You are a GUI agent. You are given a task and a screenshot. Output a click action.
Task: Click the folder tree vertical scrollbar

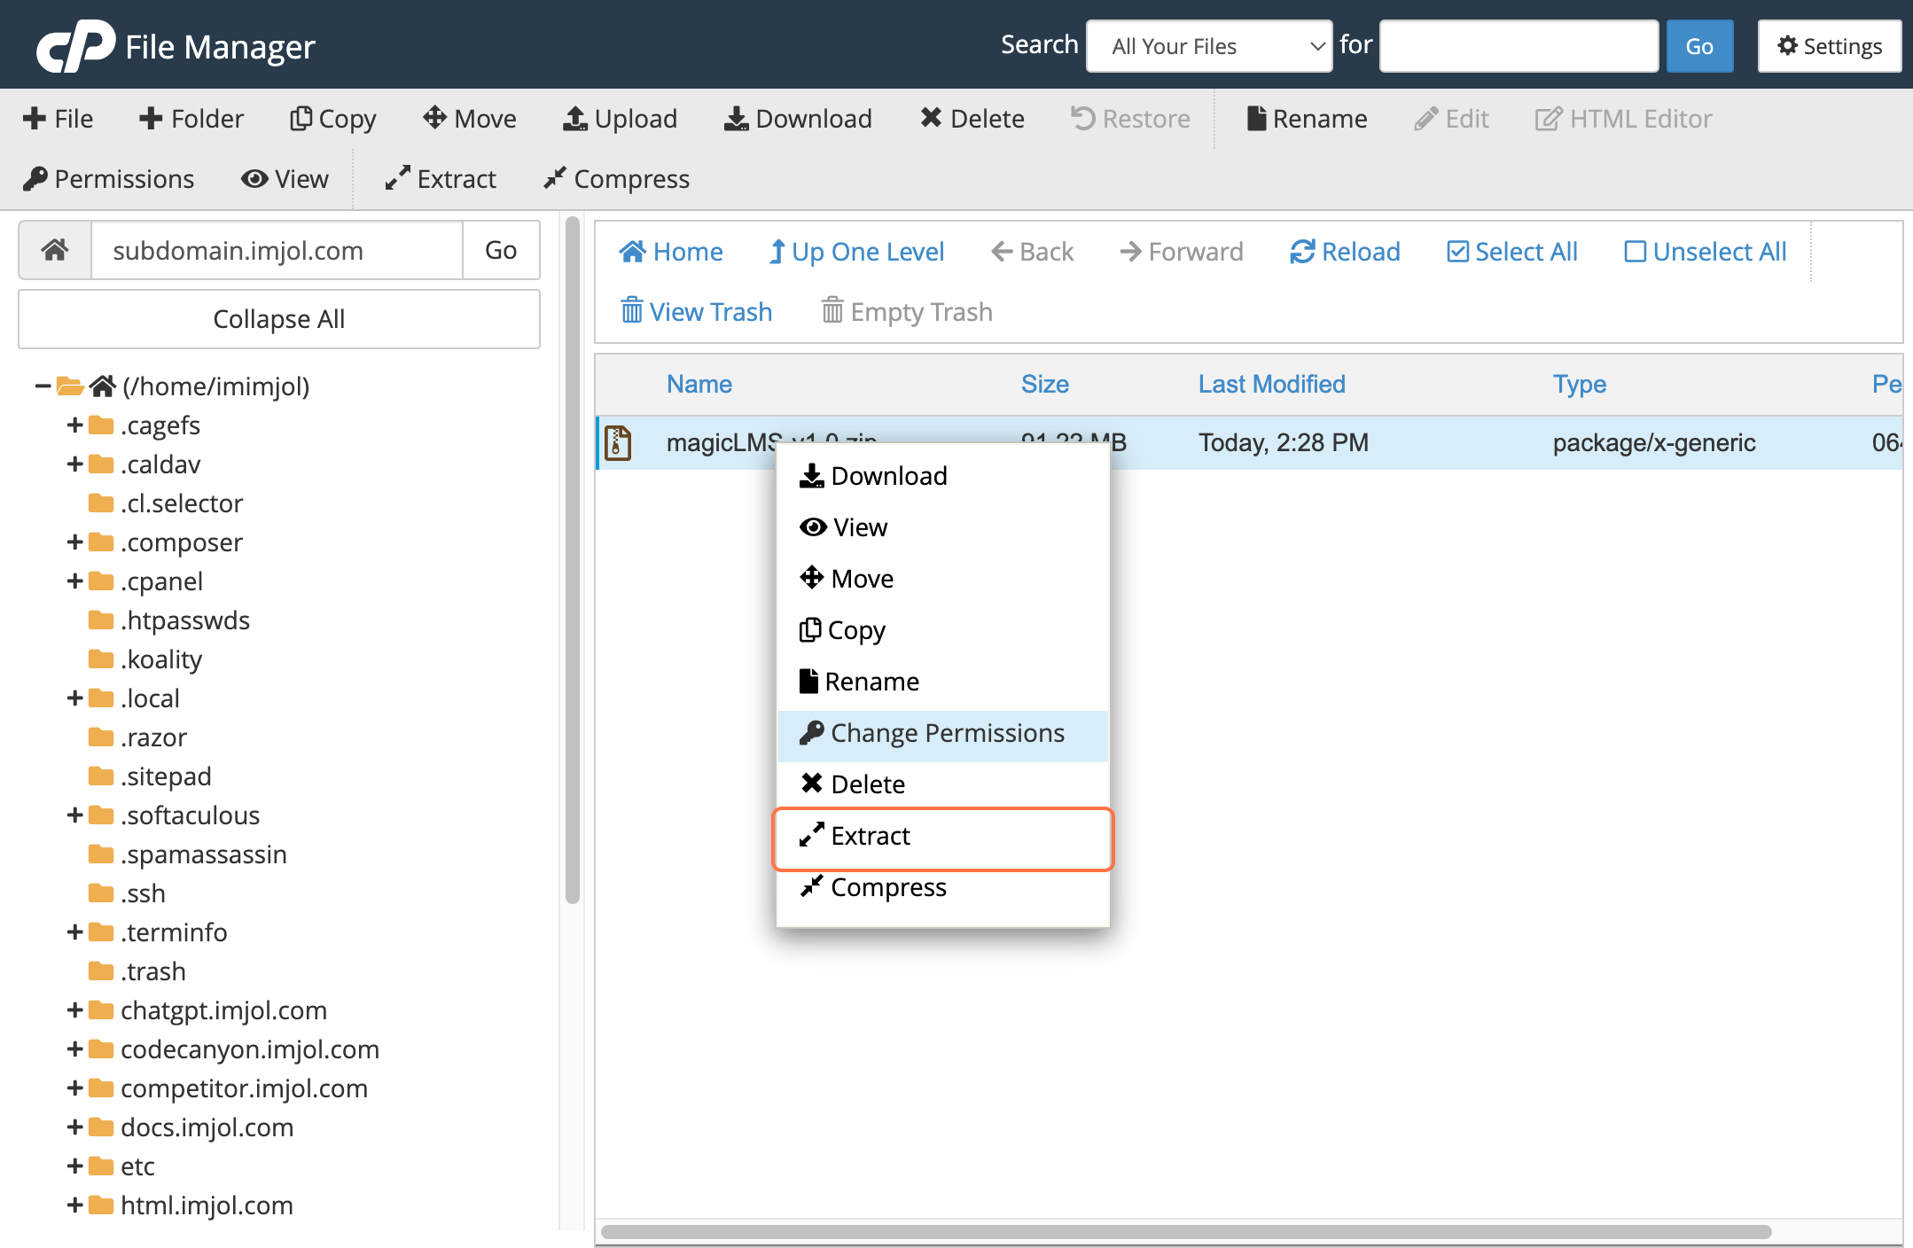tap(573, 560)
